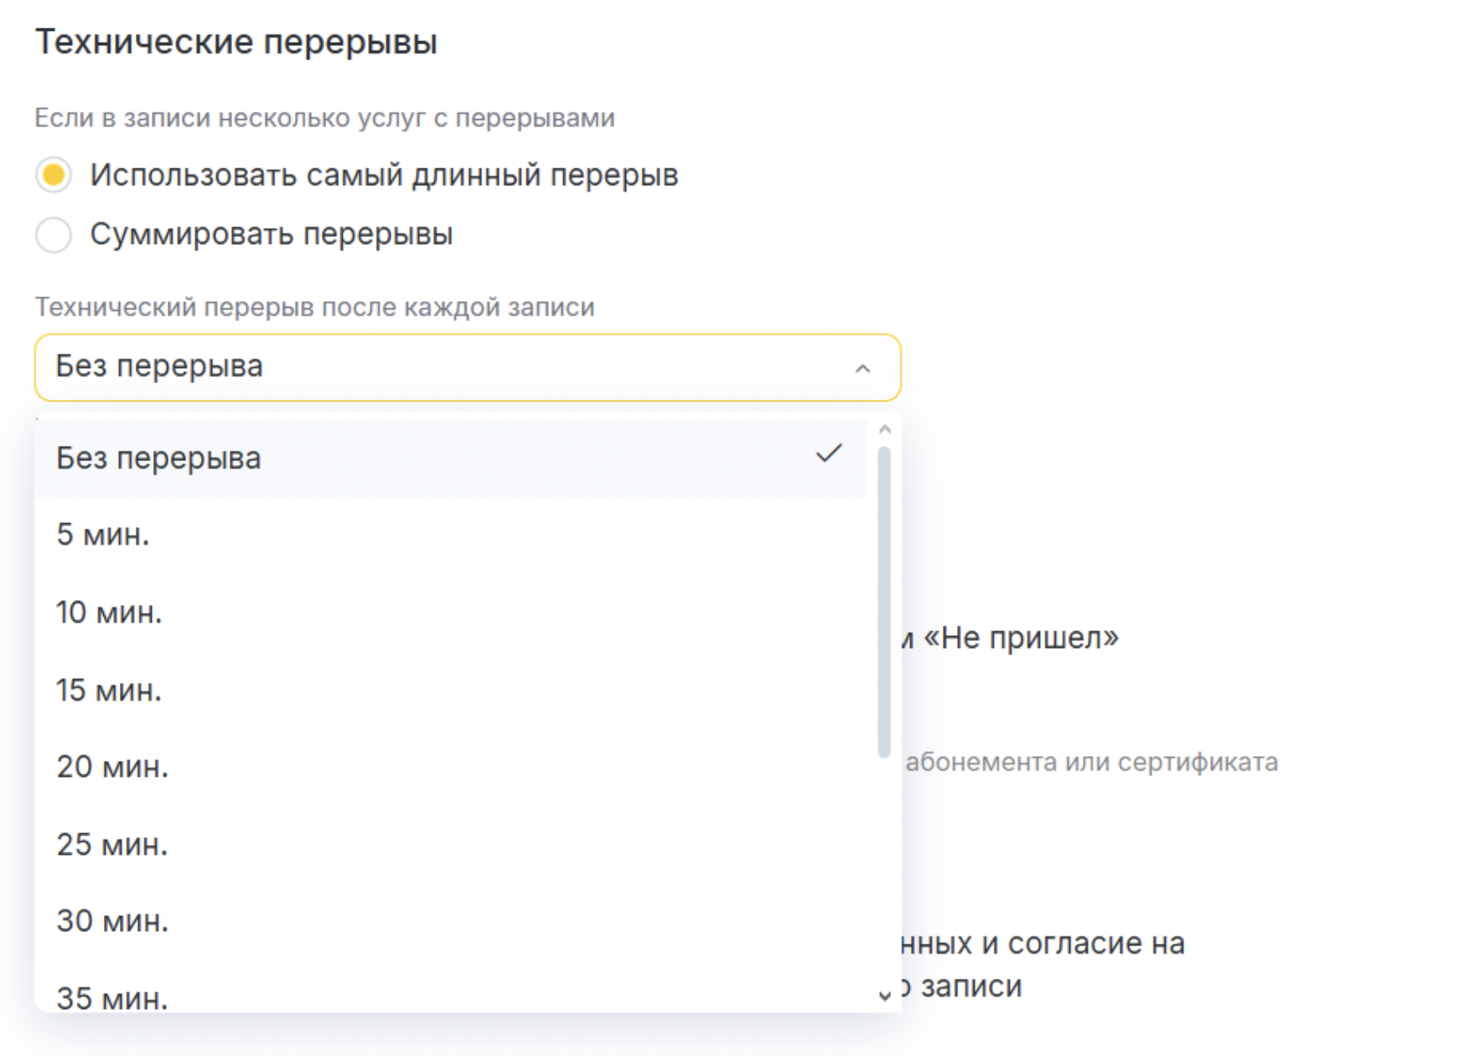Viewport: 1480px width, 1056px height.
Task: Set the break to "20 мин."
Action: (x=112, y=767)
